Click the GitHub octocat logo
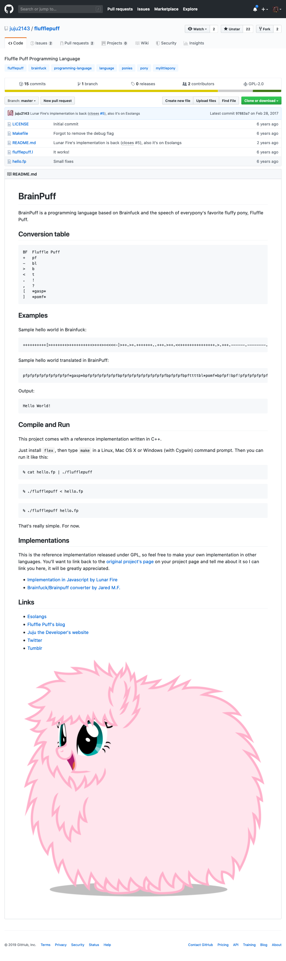Viewport: 286px width, 961px height. pos(9,9)
